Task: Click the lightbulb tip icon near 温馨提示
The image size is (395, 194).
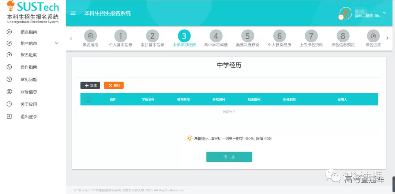Action: (189, 138)
